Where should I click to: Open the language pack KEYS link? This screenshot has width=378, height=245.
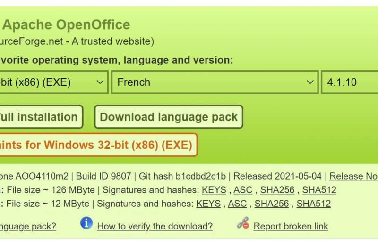(208, 204)
